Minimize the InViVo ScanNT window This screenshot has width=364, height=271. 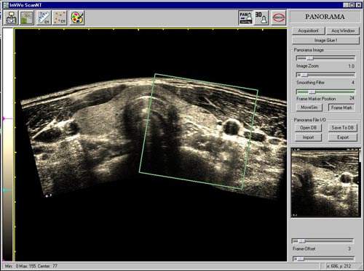click(x=346, y=5)
